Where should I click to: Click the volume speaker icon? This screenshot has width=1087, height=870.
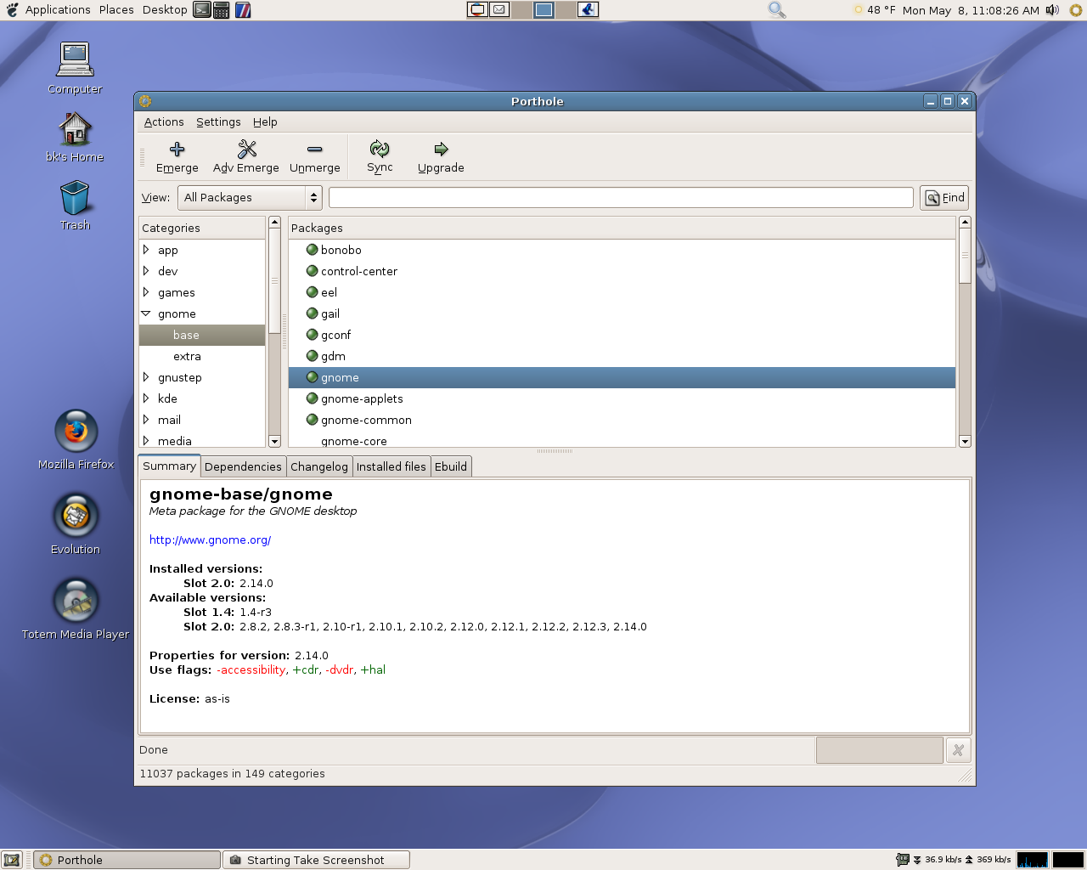coord(1052,10)
